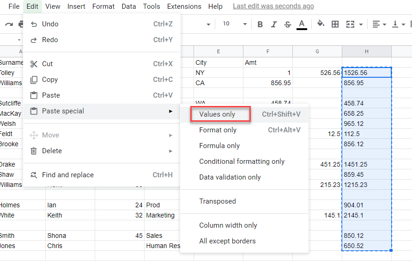This screenshot has width=412, height=261.
Task: Select Transposed in the submenu
Action: click(217, 201)
